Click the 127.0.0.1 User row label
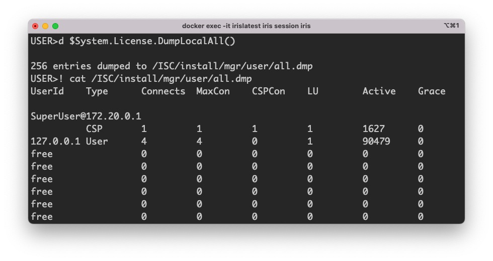This screenshot has width=493, height=261. click(x=69, y=142)
